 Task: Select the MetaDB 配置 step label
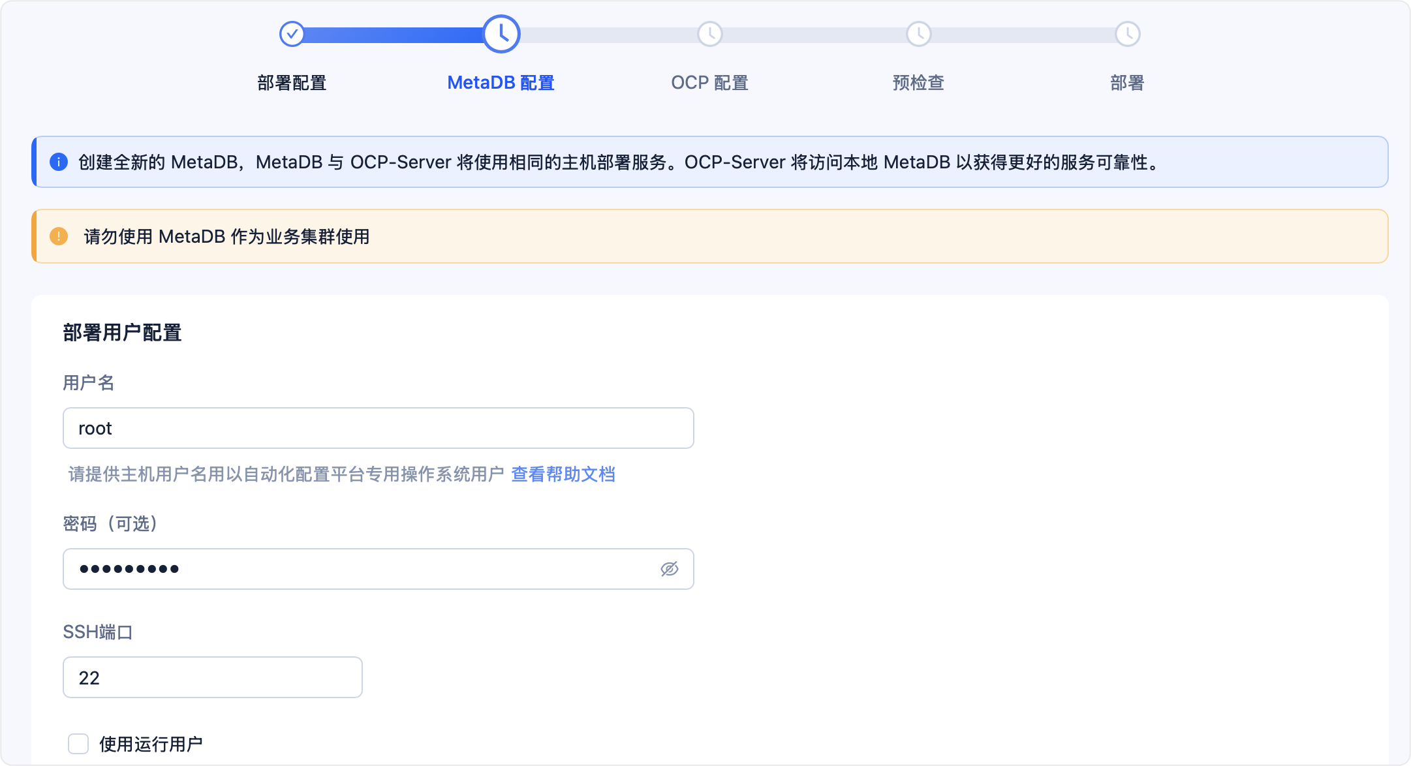[x=501, y=83]
